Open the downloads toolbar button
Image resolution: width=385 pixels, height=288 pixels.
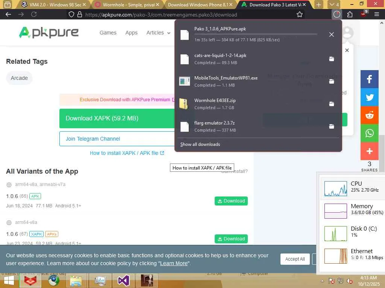coord(337,15)
